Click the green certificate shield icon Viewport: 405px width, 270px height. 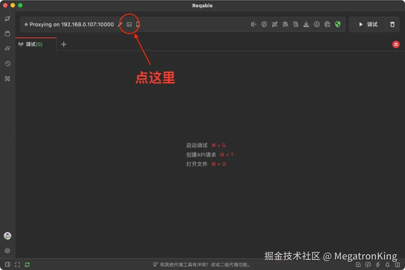click(337, 24)
